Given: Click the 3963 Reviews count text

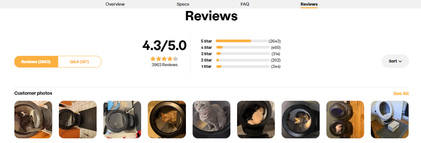Looking at the screenshot, I should point(165,65).
